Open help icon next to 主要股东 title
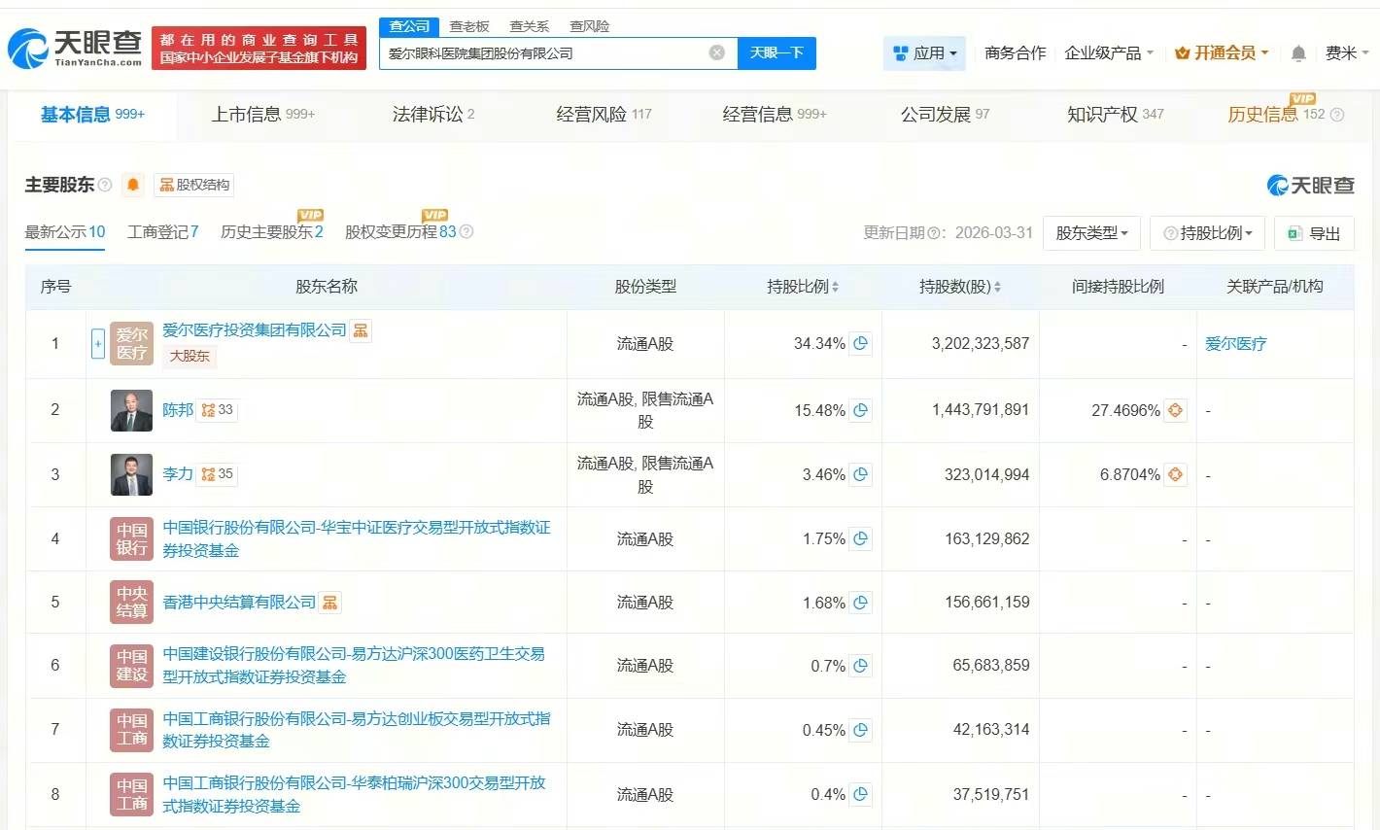 click(x=105, y=185)
